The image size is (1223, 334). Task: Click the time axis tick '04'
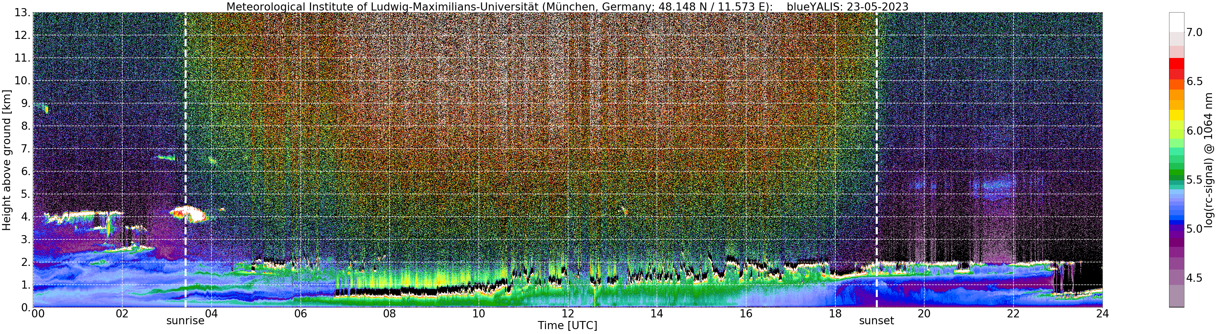[x=211, y=313]
